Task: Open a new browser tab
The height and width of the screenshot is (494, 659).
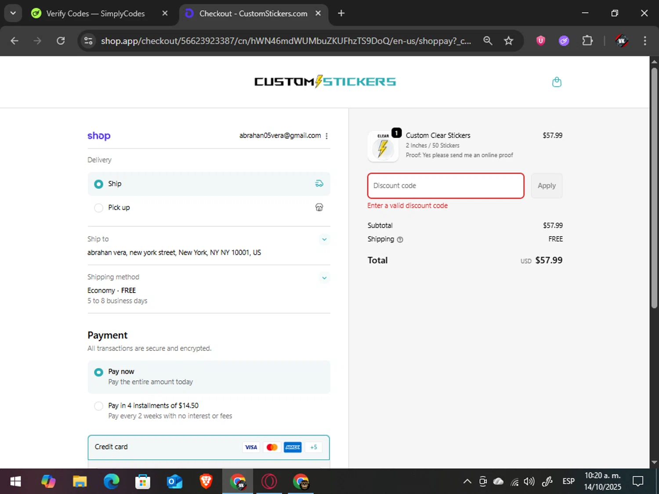Action: [x=341, y=13]
